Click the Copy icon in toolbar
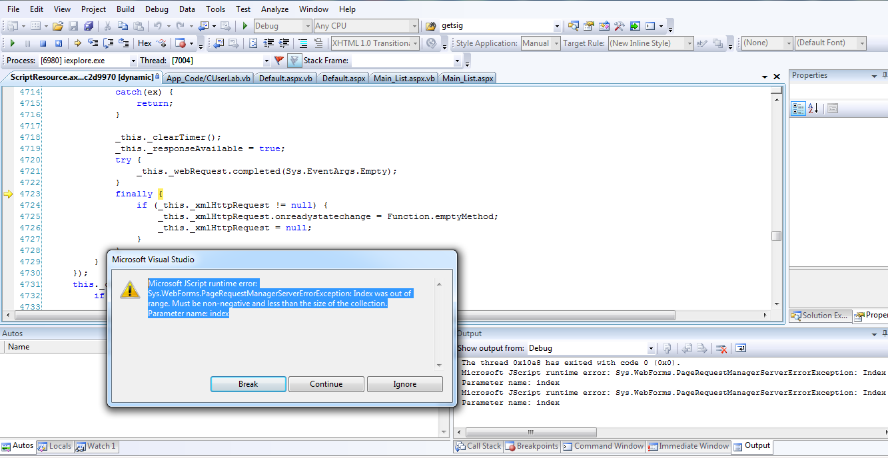The image size is (888, 458). pos(123,26)
